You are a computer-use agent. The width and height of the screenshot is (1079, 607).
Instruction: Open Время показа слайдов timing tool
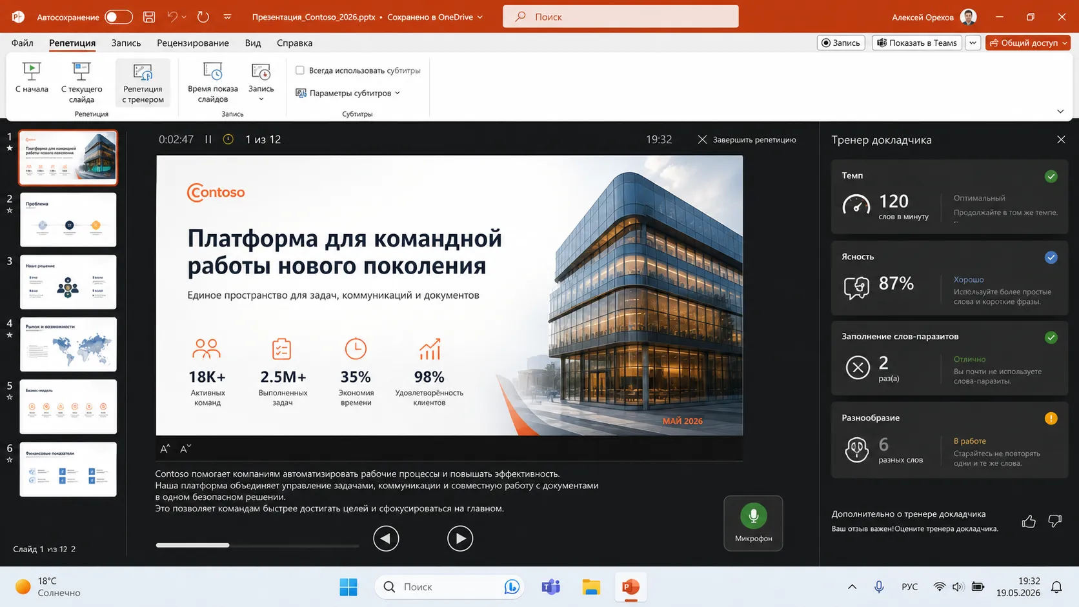pyautogui.click(x=212, y=83)
